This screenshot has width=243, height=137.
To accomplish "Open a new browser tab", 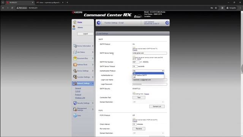I will coord(67,3).
